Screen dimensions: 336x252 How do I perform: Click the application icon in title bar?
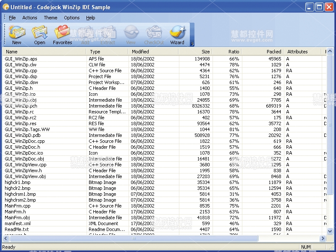tap(6, 7)
